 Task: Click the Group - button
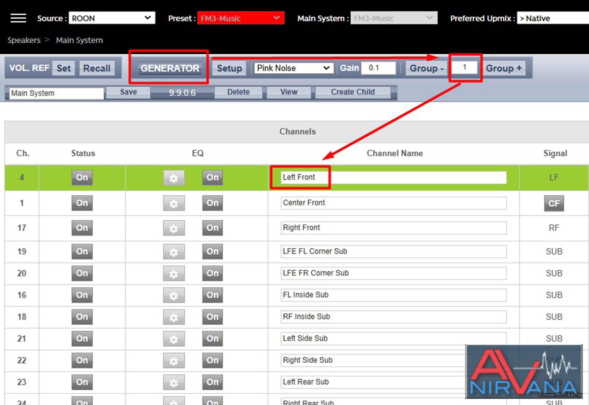[x=427, y=68]
